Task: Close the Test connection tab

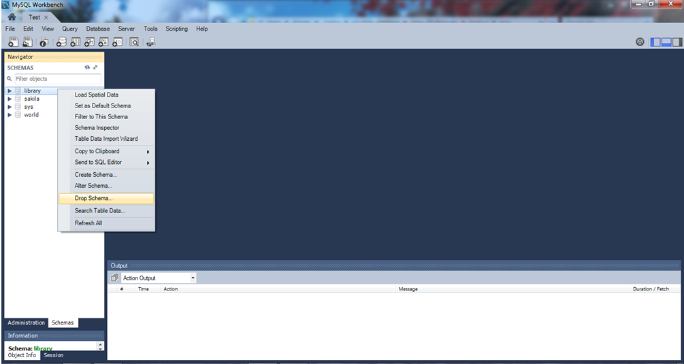Action: click(x=46, y=18)
